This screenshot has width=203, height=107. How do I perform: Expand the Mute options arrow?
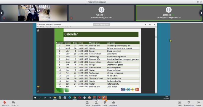(x=8, y=106)
